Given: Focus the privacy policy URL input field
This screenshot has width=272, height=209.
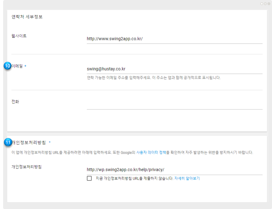Looking at the screenshot, I should click(174, 170).
